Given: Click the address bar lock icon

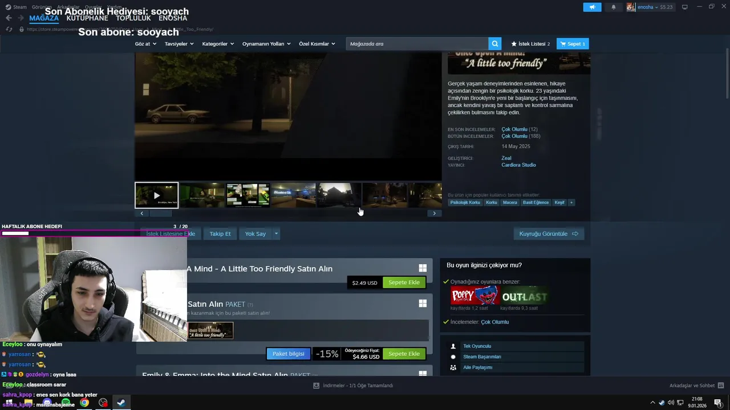Looking at the screenshot, I should [x=22, y=29].
